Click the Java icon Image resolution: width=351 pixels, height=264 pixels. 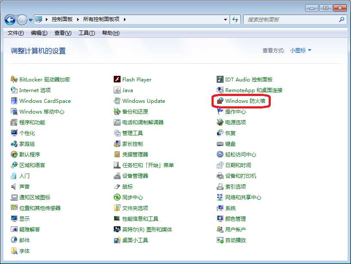pyautogui.click(x=117, y=90)
